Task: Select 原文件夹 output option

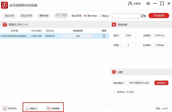Action: pyautogui.click(x=85, y=16)
